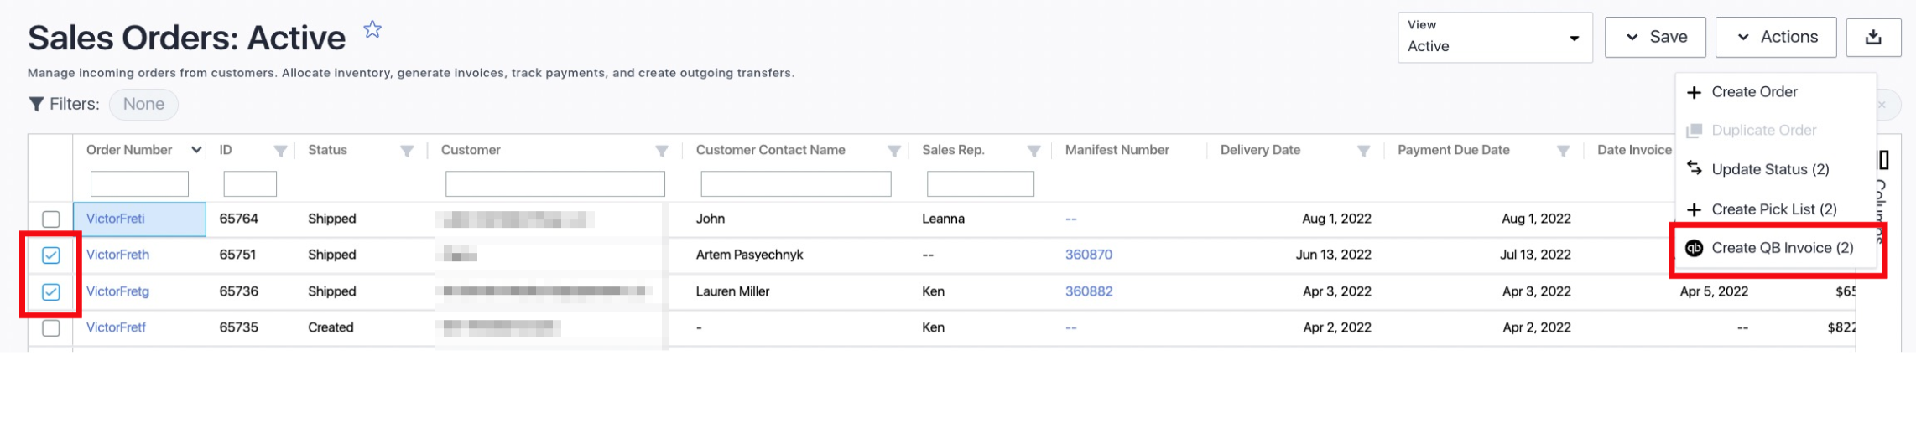Open the VictorFretf order link

click(x=116, y=327)
